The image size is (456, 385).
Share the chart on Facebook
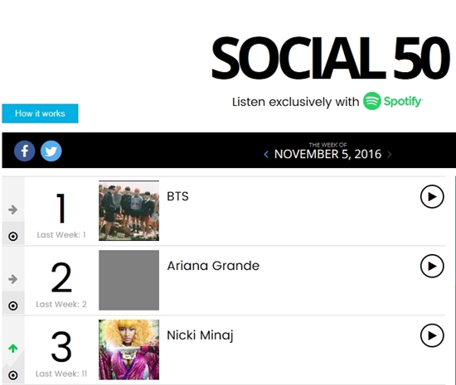coord(25,151)
